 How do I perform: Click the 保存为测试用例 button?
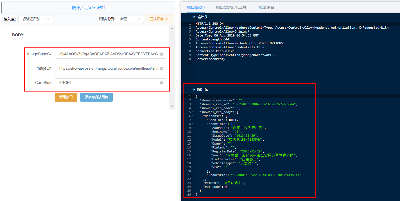coord(96,97)
